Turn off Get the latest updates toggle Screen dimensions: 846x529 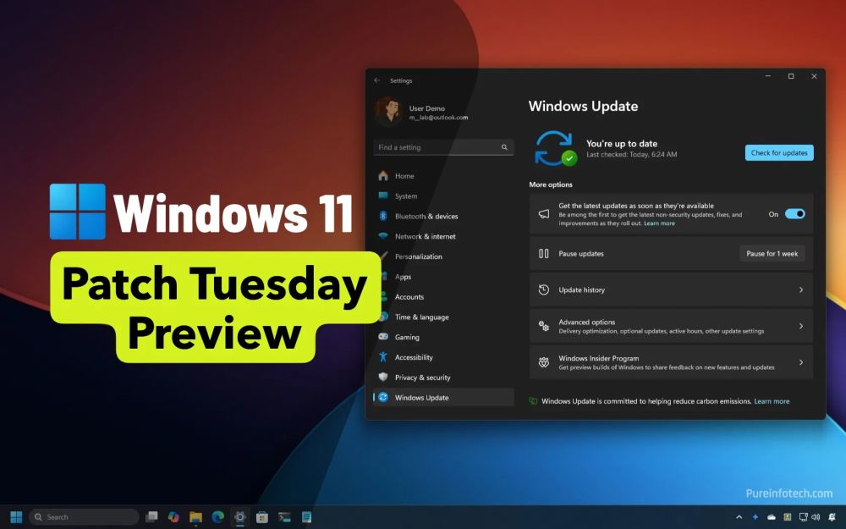(x=794, y=214)
